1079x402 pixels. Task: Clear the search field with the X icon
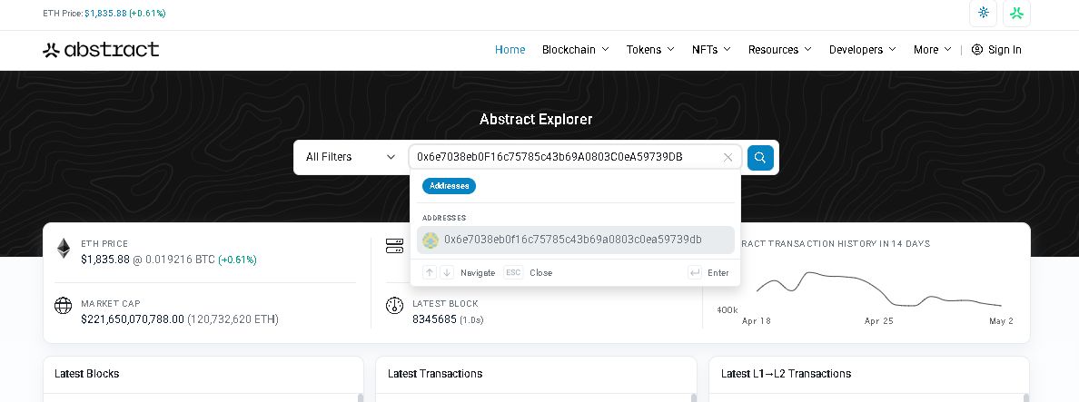728,158
